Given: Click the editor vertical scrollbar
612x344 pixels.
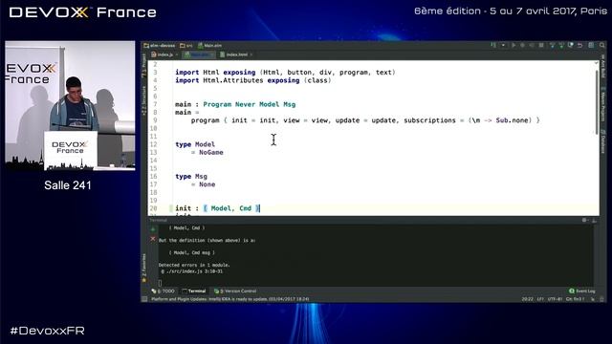Looking at the screenshot, I should pyautogui.click(x=597, y=102).
